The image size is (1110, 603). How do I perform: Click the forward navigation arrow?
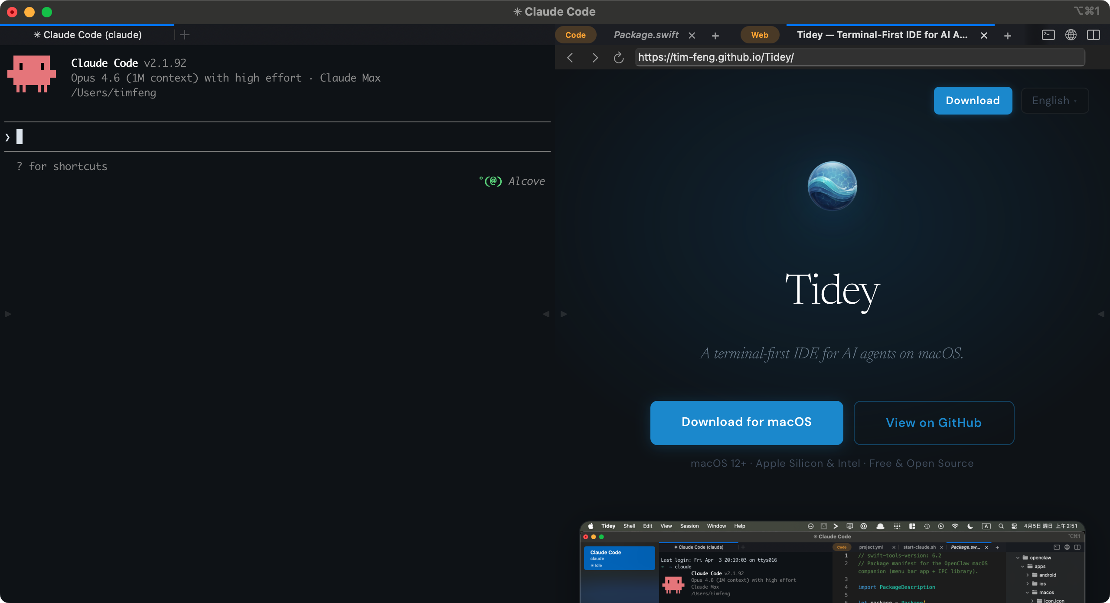594,57
